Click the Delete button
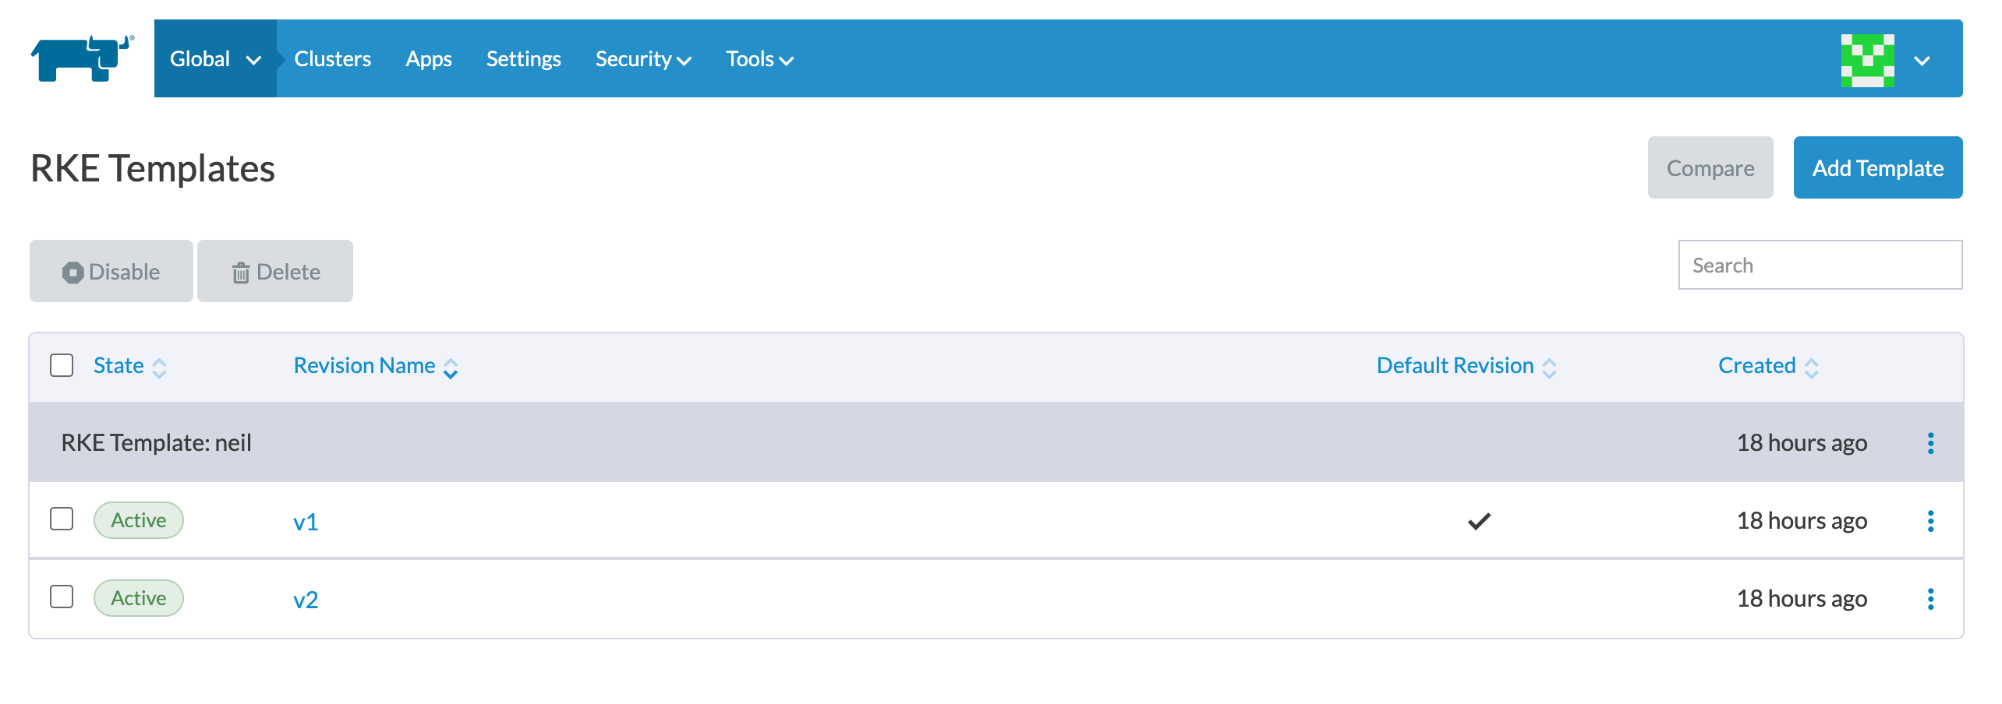The height and width of the screenshot is (704, 2002). pyautogui.click(x=275, y=271)
